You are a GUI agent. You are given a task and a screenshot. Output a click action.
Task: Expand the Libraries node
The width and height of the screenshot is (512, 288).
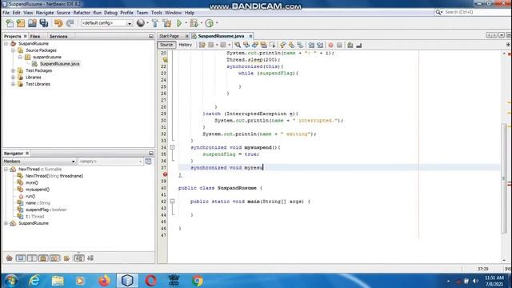13,78
